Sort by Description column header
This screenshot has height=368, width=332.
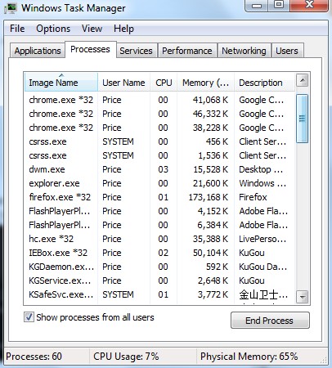pyautogui.click(x=264, y=83)
